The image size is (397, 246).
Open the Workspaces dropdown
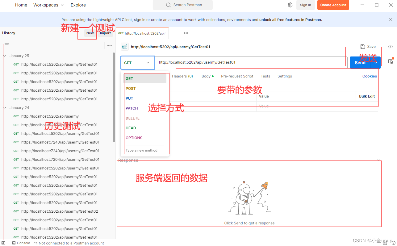point(48,5)
